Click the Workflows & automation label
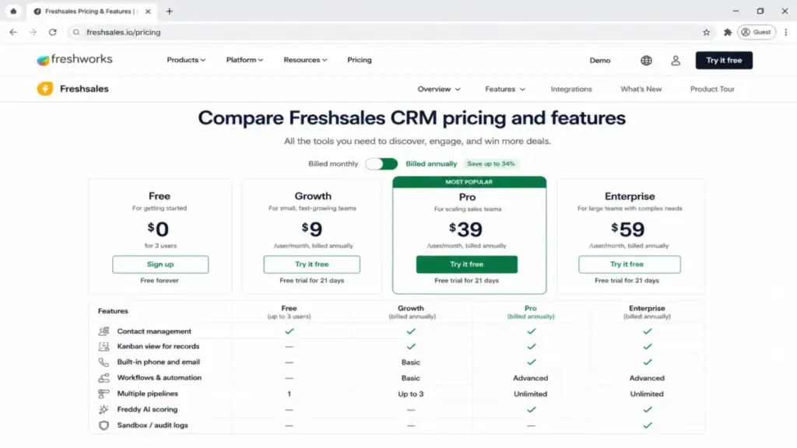Screen dimensions: 797x448 coord(159,378)
